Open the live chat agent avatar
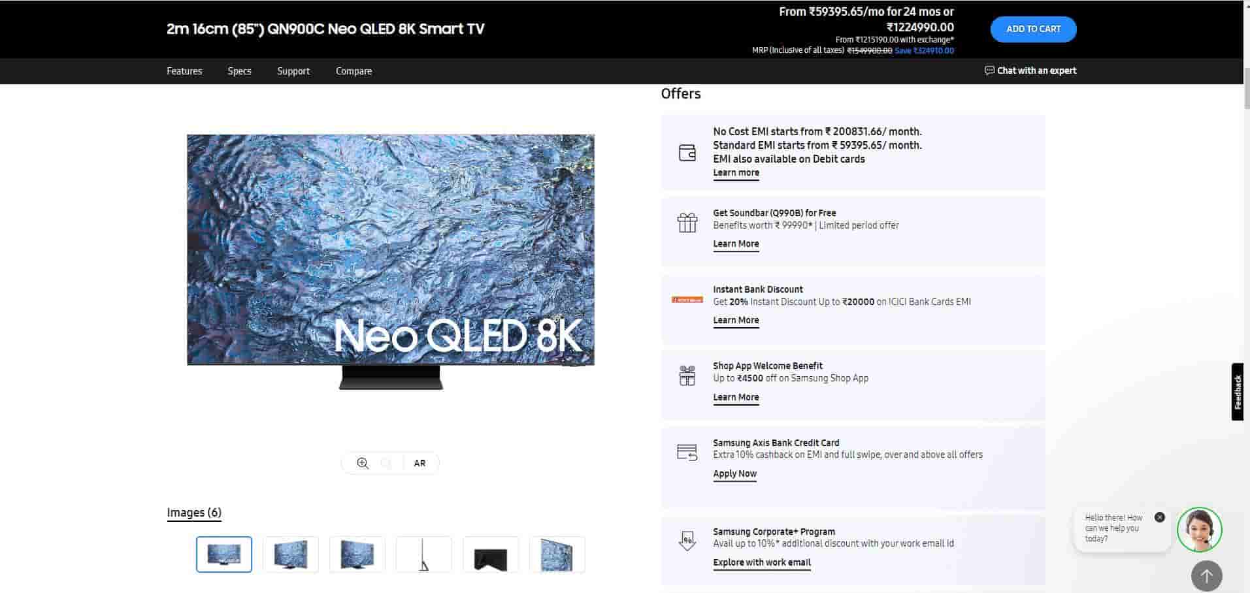1250x593 pixels. tap(1199, 530)
